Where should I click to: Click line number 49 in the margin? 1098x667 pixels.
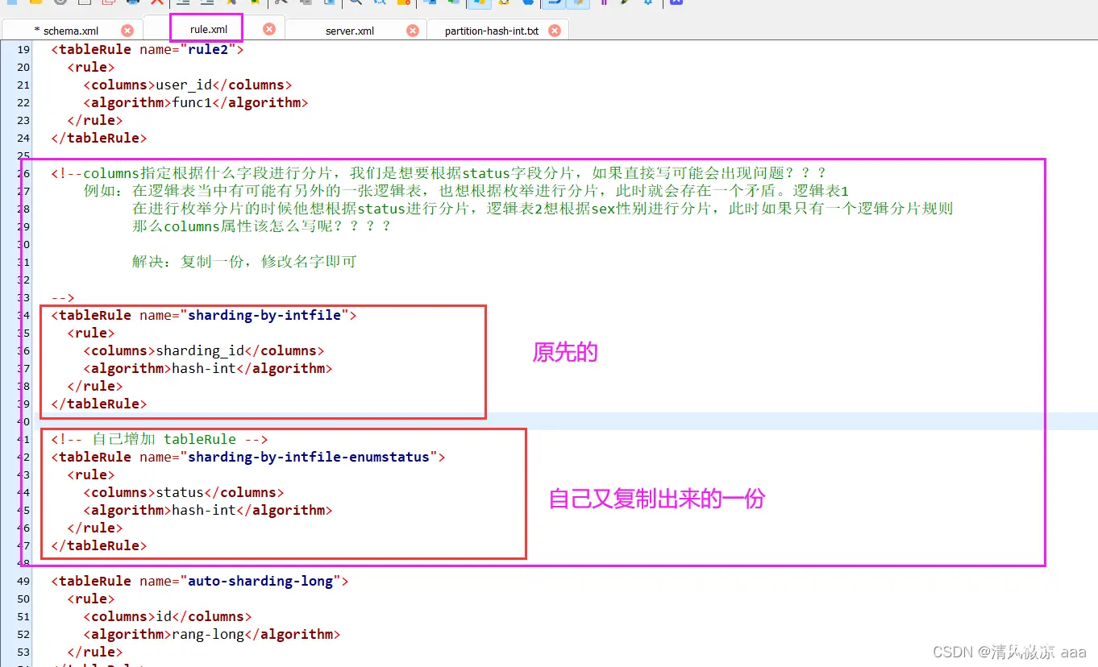tap(23, 581)
